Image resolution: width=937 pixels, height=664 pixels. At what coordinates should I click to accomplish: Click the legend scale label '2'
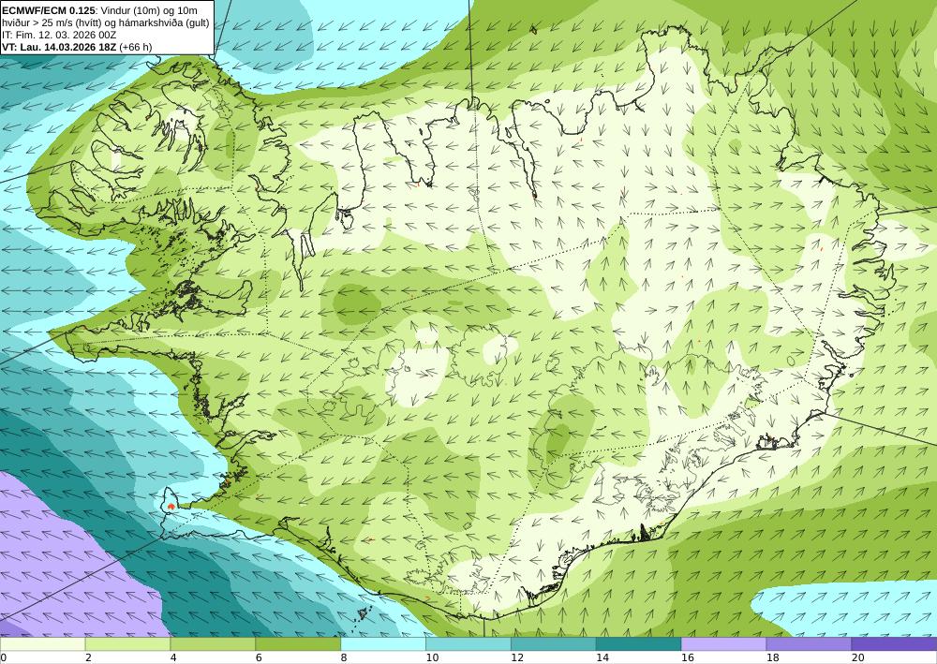coord(88,658)
